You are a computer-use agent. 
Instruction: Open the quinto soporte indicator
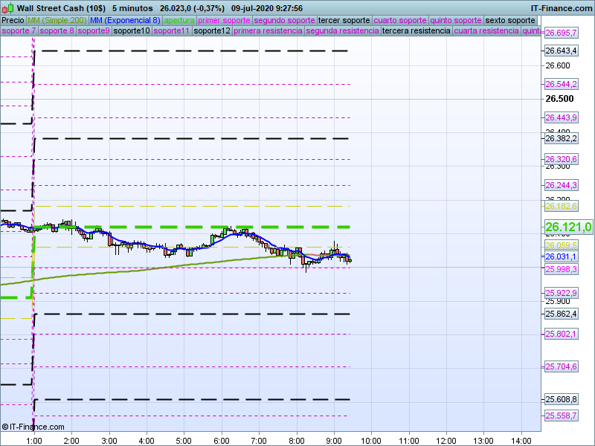457,20
